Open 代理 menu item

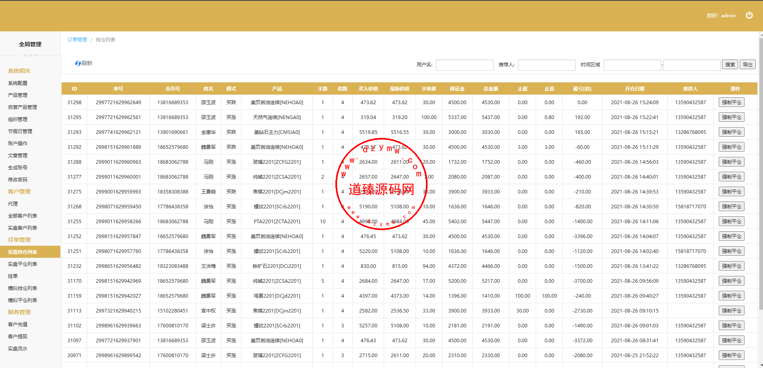[x=13, y=204]
